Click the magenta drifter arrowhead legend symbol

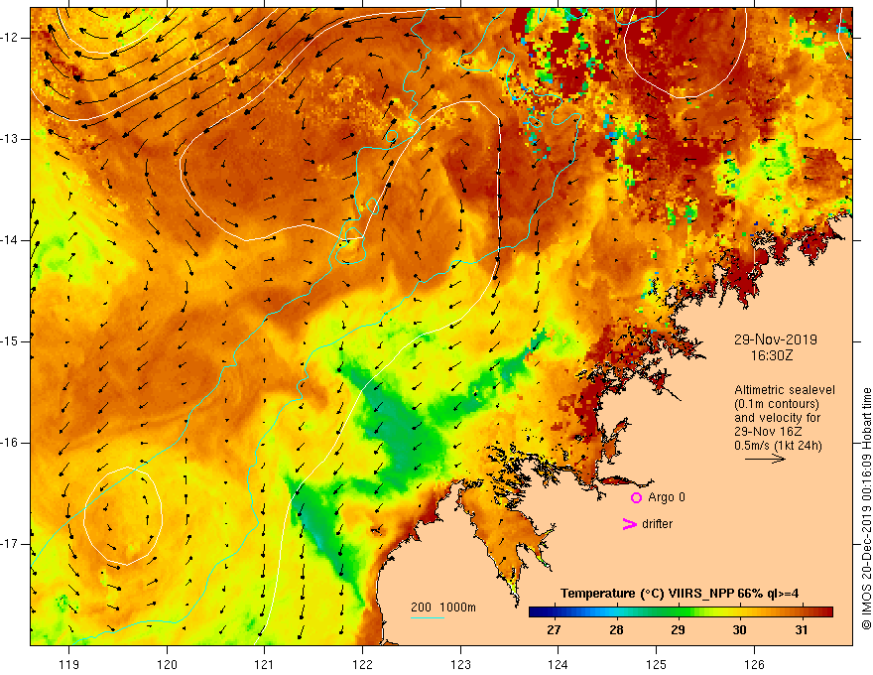point(630,524)
